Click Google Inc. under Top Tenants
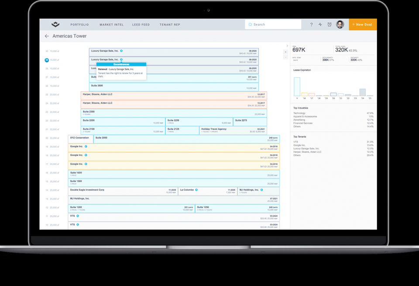 pyautogui.click(x=299, y=145)
